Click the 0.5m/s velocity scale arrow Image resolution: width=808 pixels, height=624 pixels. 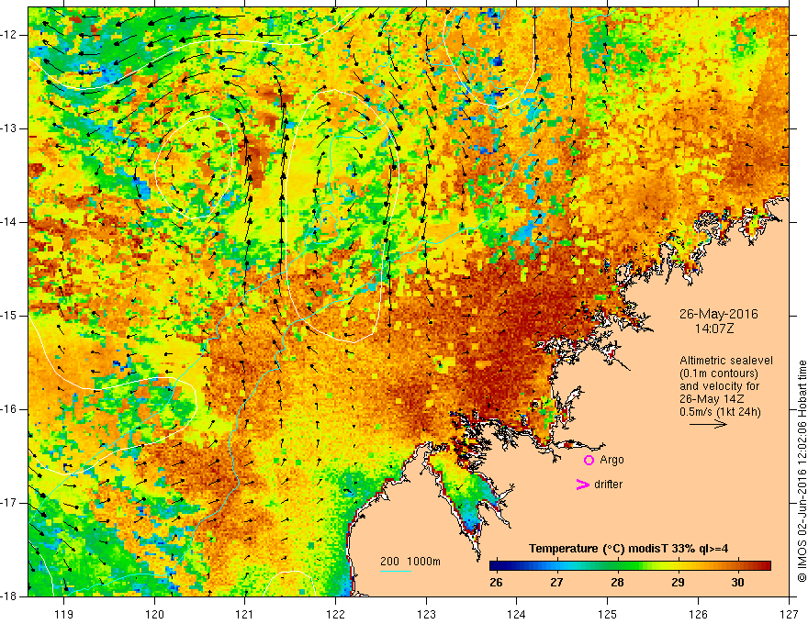pyautogui.click(x=708, y=424)
